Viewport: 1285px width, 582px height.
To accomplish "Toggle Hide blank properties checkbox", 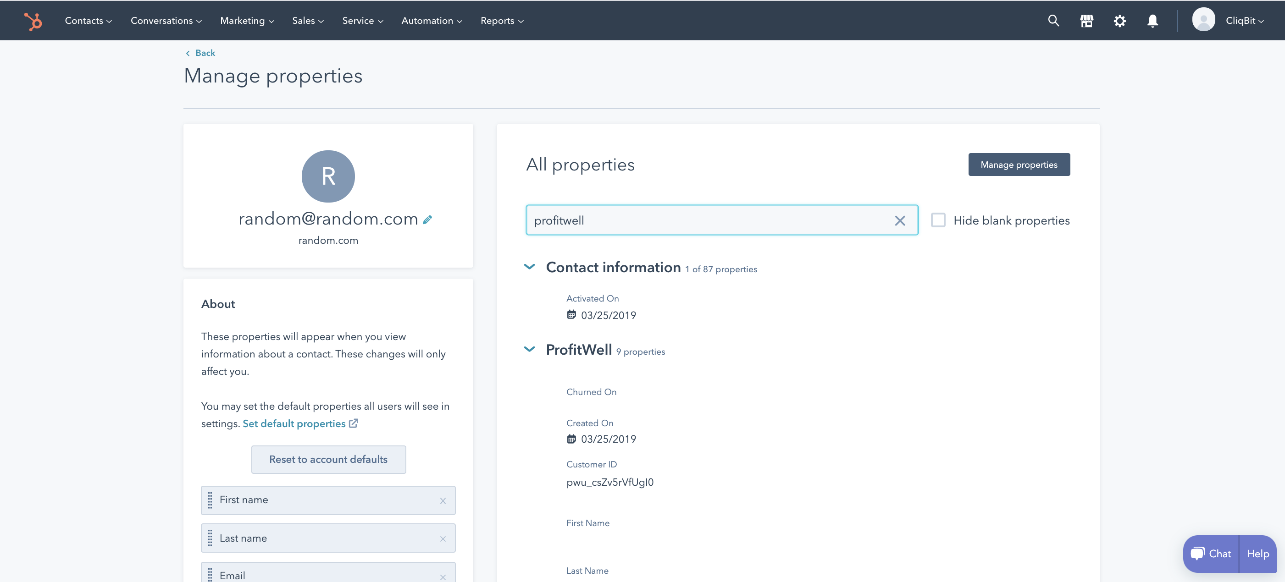I will (938, 220).
